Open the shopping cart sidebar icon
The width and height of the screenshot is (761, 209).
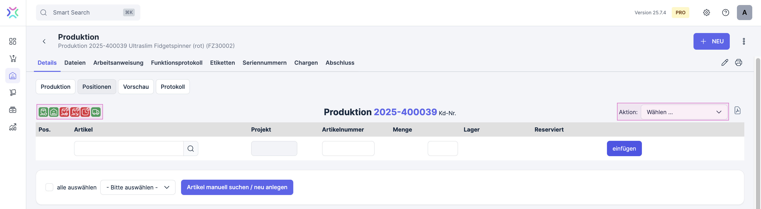[x=13, y=58]
